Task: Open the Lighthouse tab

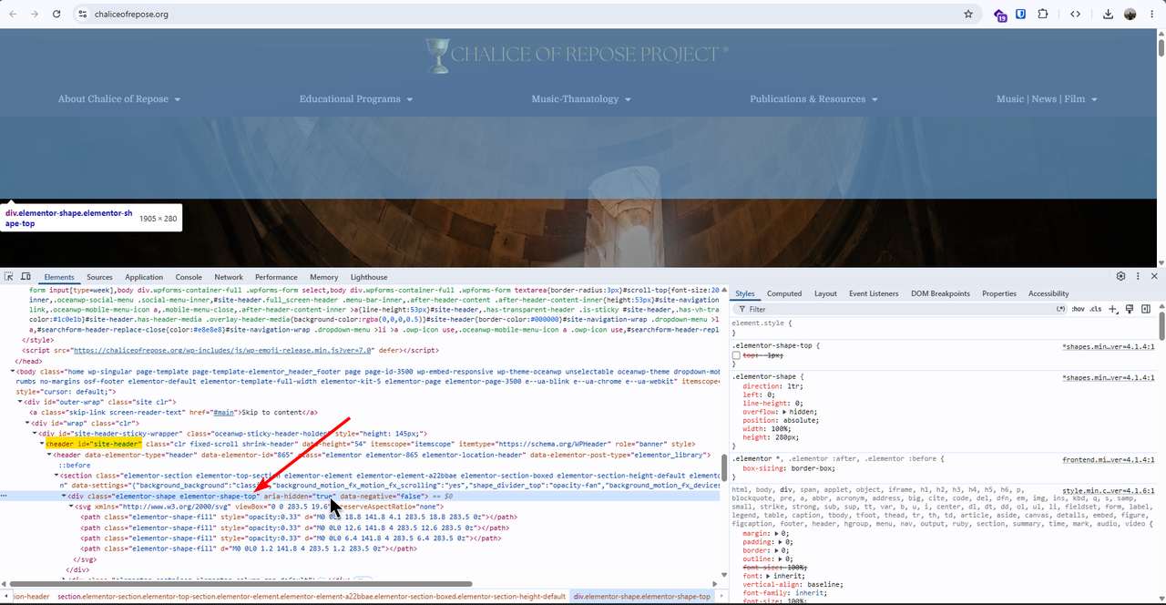Action: (369, 277)
